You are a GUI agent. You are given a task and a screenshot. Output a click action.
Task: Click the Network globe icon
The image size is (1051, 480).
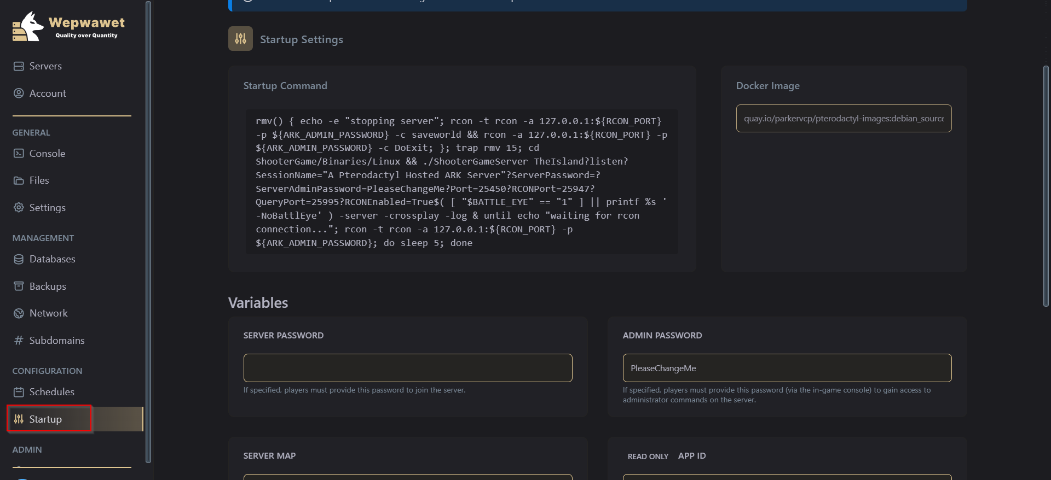tap(19, 313)
